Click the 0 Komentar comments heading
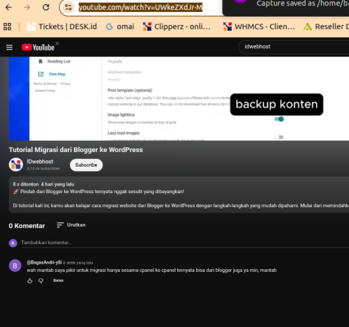Screen dimensions: 349x327 [x=27, y=226]
